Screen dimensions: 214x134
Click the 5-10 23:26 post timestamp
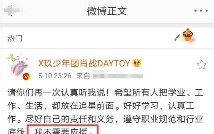(x=55, y=76)
